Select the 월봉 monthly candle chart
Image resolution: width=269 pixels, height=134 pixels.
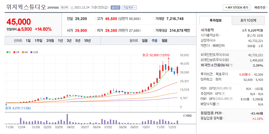(165, 41)
